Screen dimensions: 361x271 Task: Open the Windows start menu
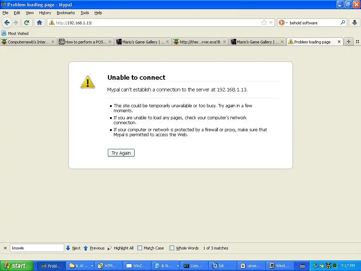pos(17,266)
